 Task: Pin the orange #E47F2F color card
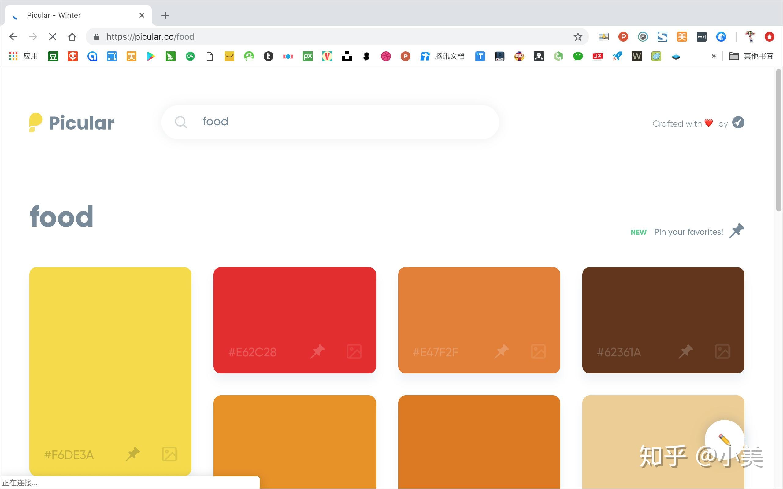coord(502,351)
